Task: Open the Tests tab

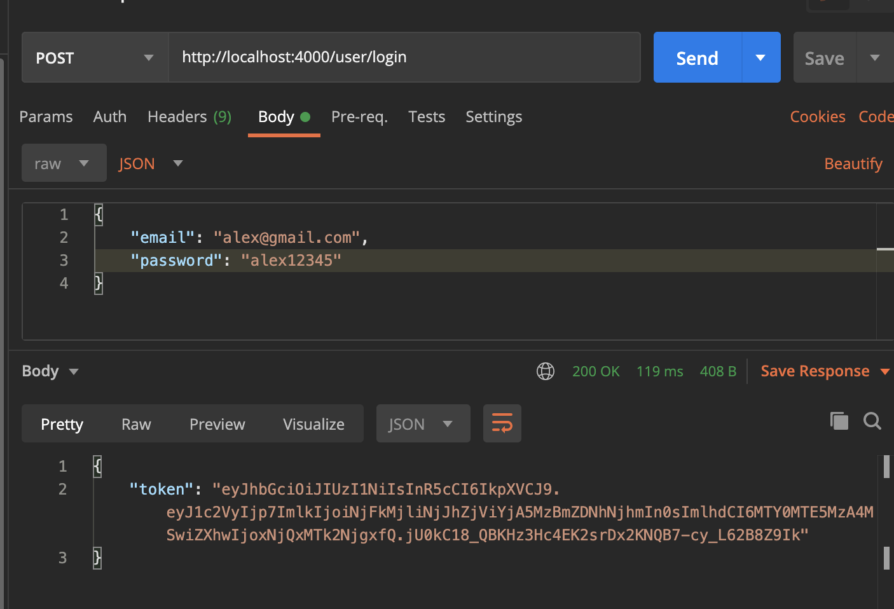Action: pos(427,117)
